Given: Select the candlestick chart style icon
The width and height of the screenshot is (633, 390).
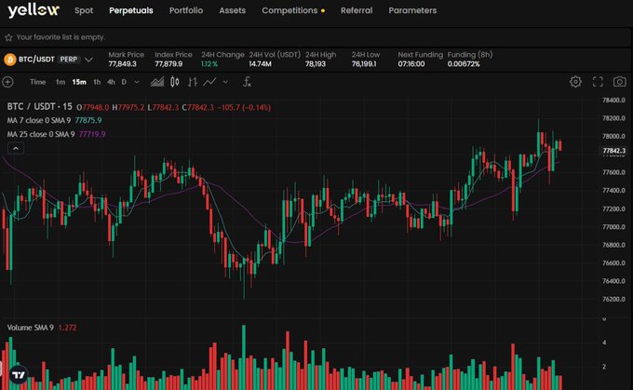Looking at the screenshot, I should [174, 82].
